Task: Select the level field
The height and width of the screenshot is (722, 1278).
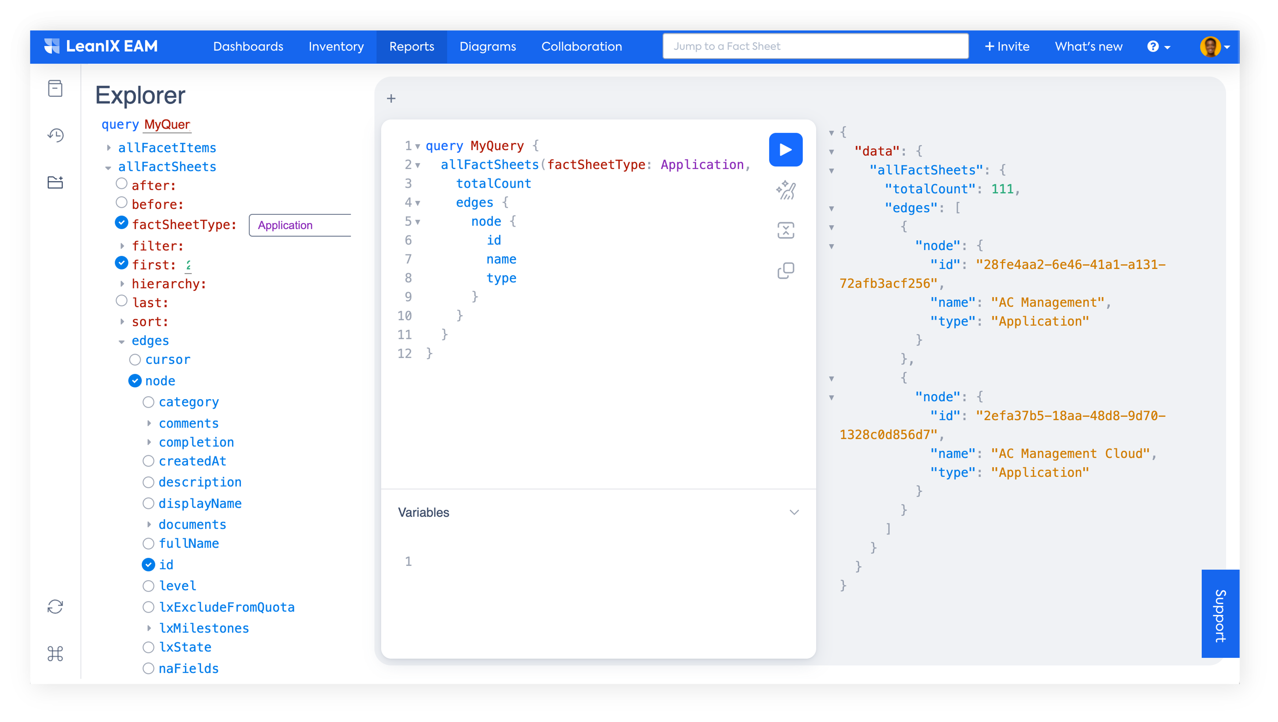Action: [x=148, y=586]
